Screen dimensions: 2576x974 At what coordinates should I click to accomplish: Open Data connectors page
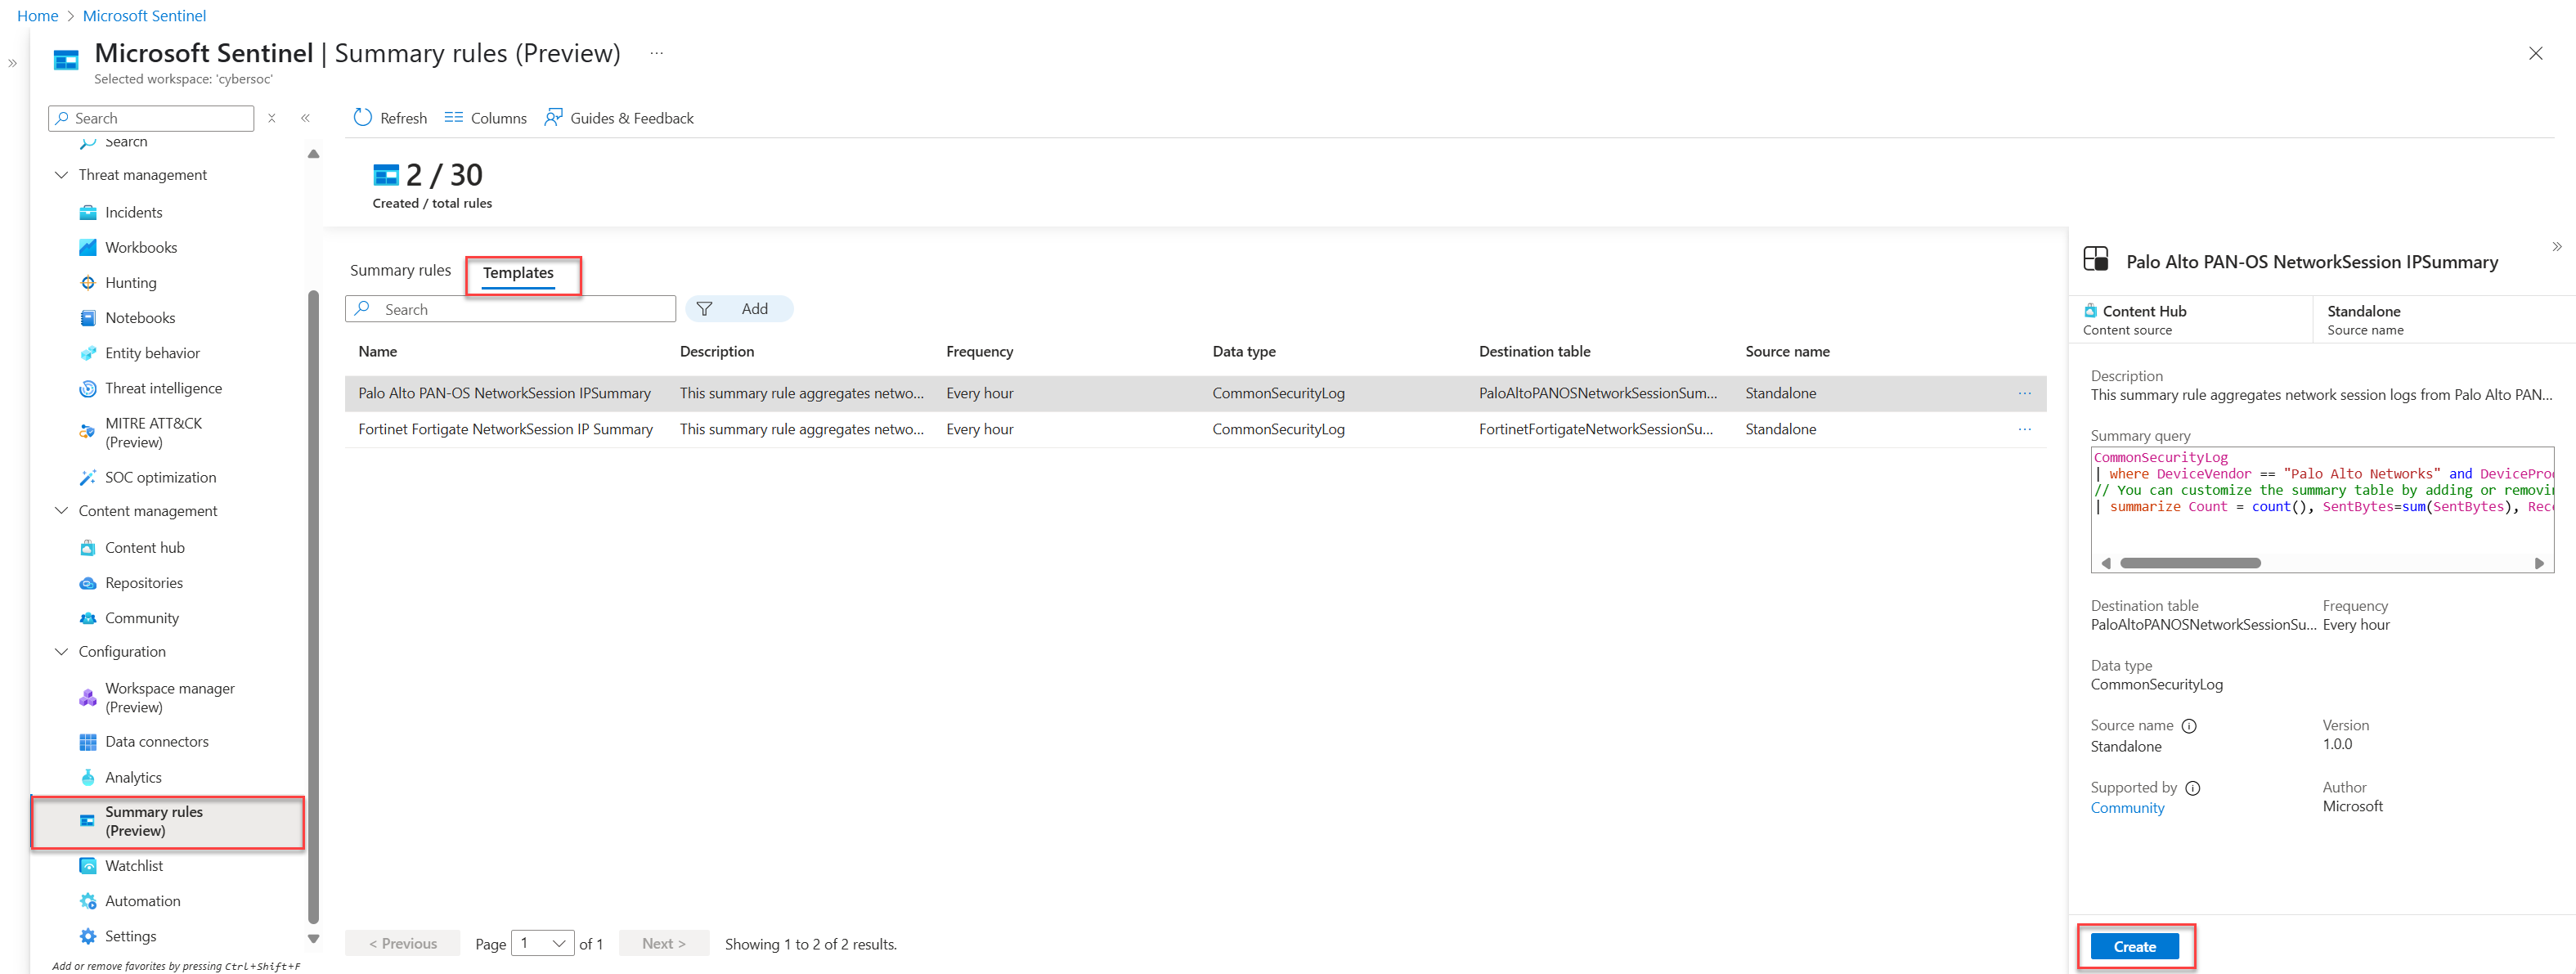(156, 742)
